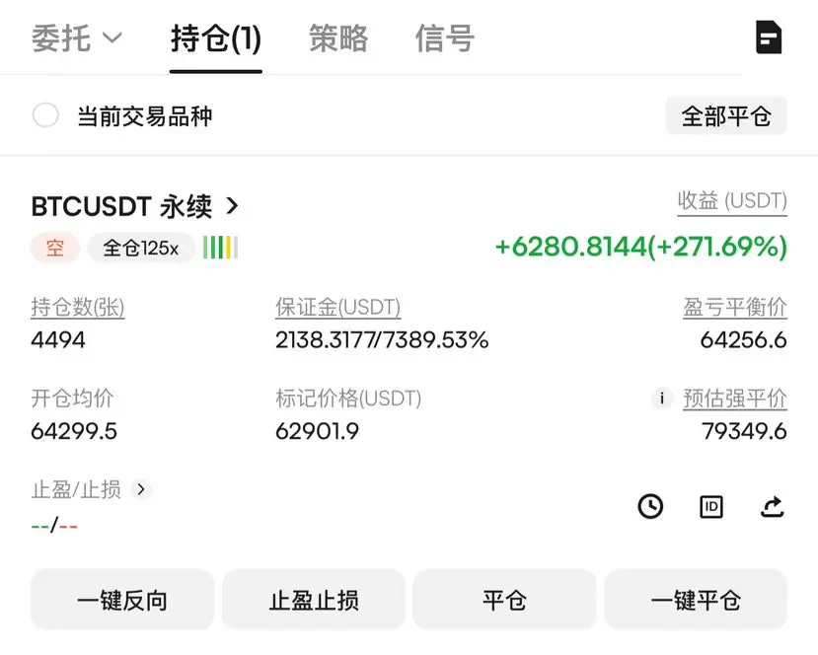Tap the --/-- take-profit stop-loss value

[54, 526]
